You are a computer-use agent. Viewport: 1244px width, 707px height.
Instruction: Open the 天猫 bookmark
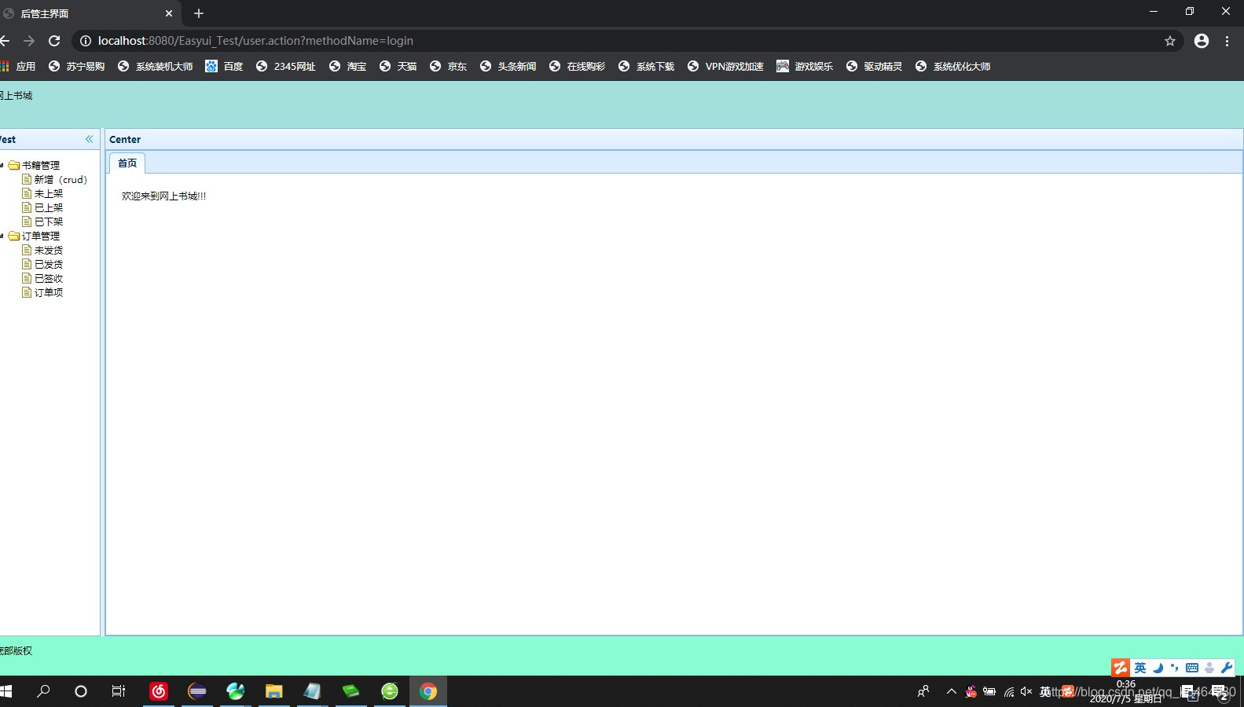[398, 66]
